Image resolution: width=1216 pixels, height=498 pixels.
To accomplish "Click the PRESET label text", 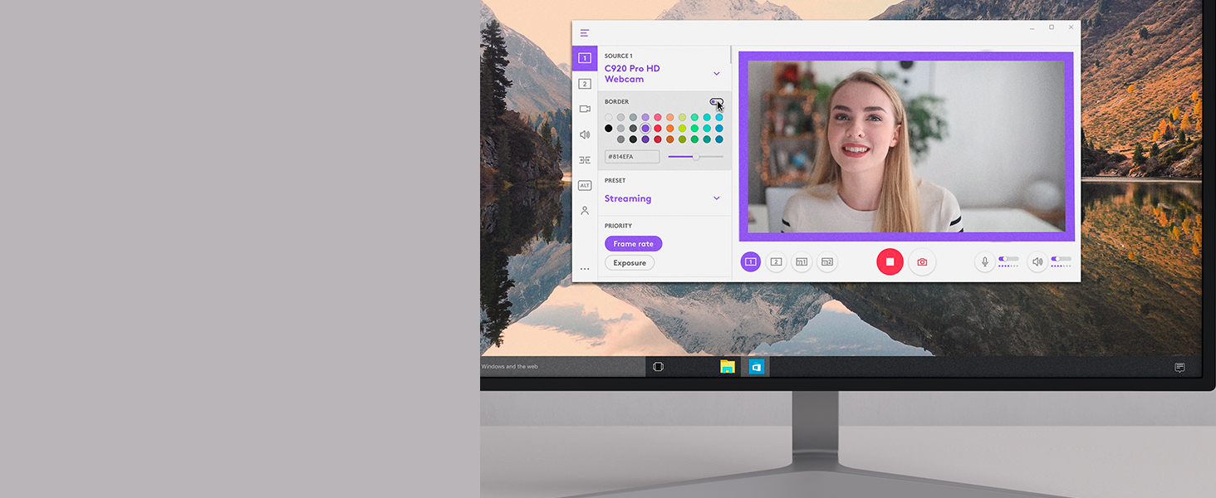I will click(615, 180).
